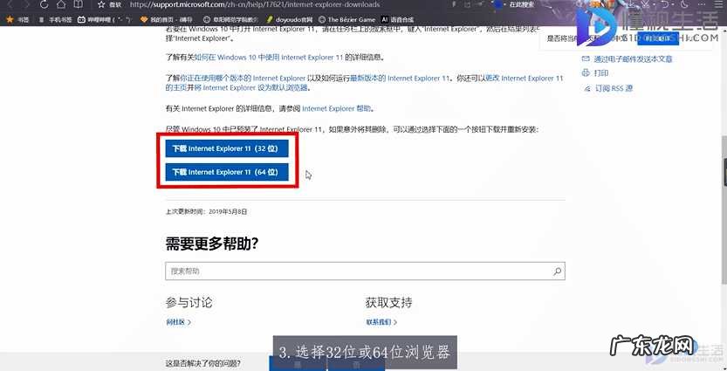The image size is (727, 371).
Task: Click the RSS feed icon
Action: (587, 88)
